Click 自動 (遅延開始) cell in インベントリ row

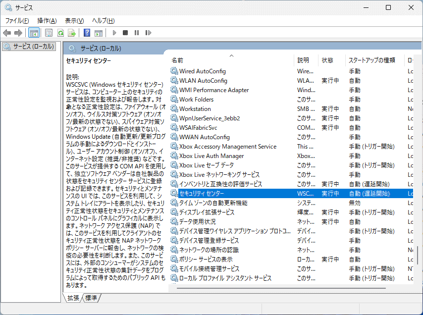tap(370, 184)
